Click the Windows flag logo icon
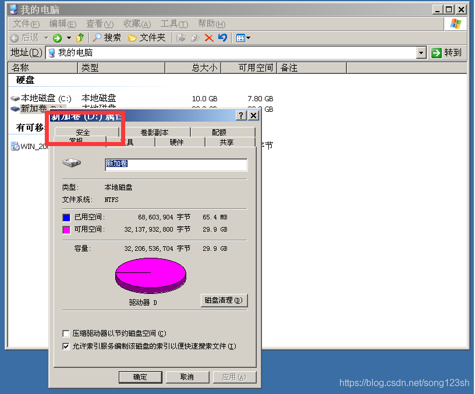The height and width of the screenshot is (394, 475). pos(456,23)
